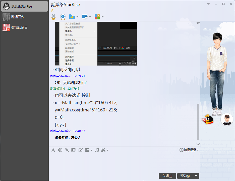The image size is (235, 181).
Task: Open send options arrow beside 发送
Action: pos(196,176)
